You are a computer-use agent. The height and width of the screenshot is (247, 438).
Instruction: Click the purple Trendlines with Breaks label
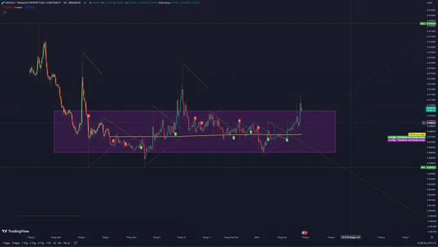pyautogui.click(x=406, y=140)
